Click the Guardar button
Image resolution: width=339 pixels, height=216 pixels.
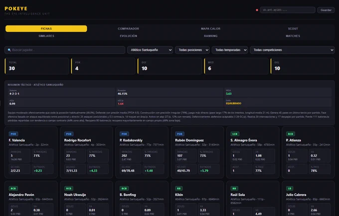coord(326,10)
